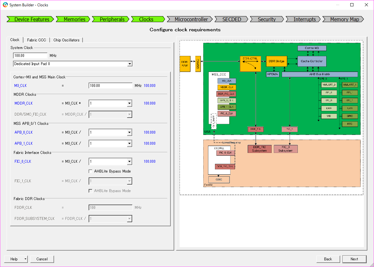Open the System Clock source dropdown

tap(130, 64)
